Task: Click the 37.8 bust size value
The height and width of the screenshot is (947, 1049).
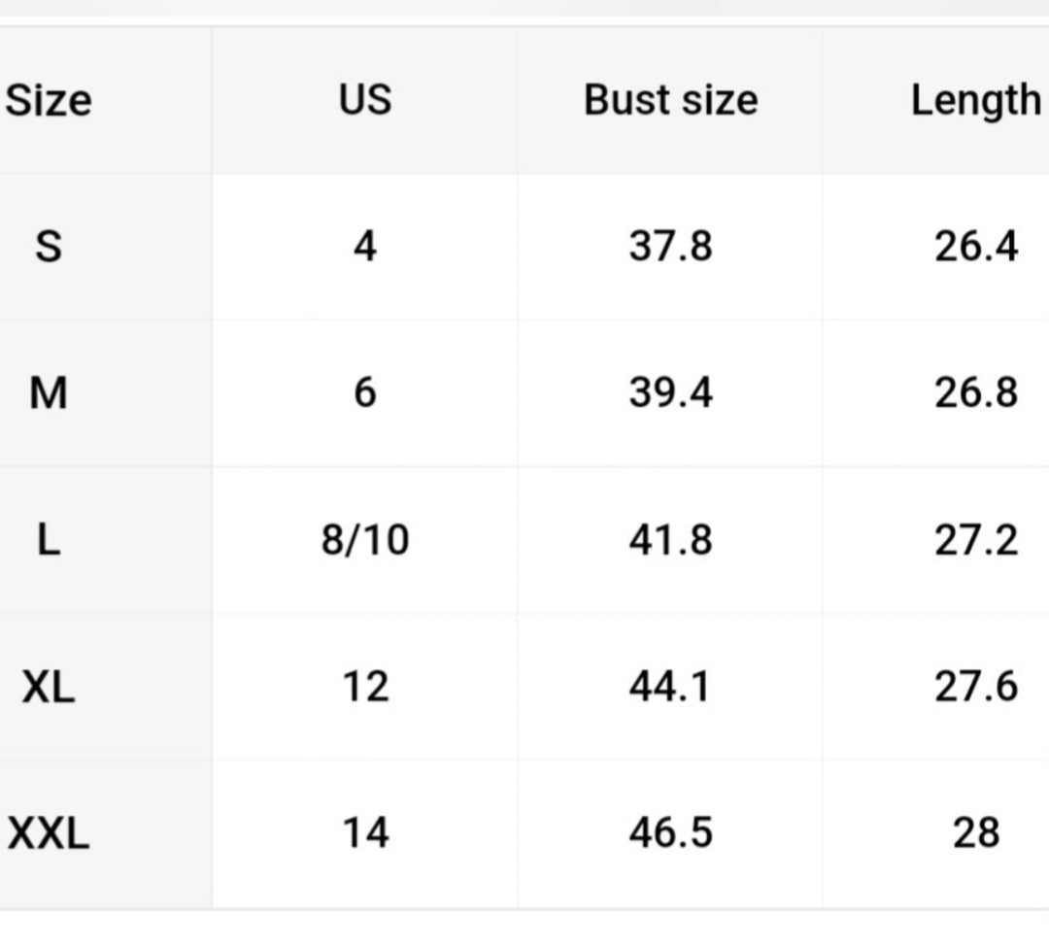Action: (670, 247)
